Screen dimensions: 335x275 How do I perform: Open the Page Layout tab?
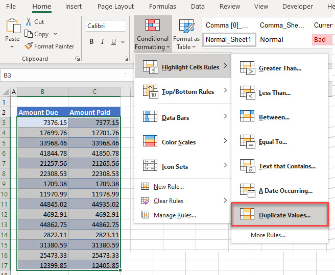pyautogui.click(x=115, y=7)
